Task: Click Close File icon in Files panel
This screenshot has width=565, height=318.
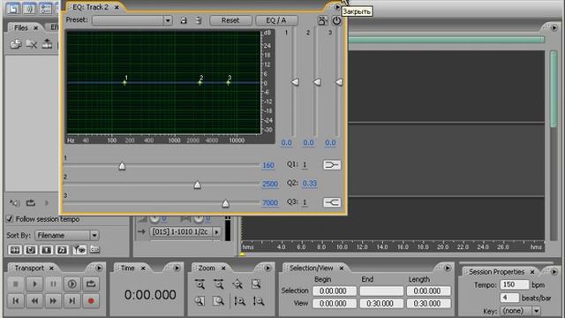Action: [32, 44]
